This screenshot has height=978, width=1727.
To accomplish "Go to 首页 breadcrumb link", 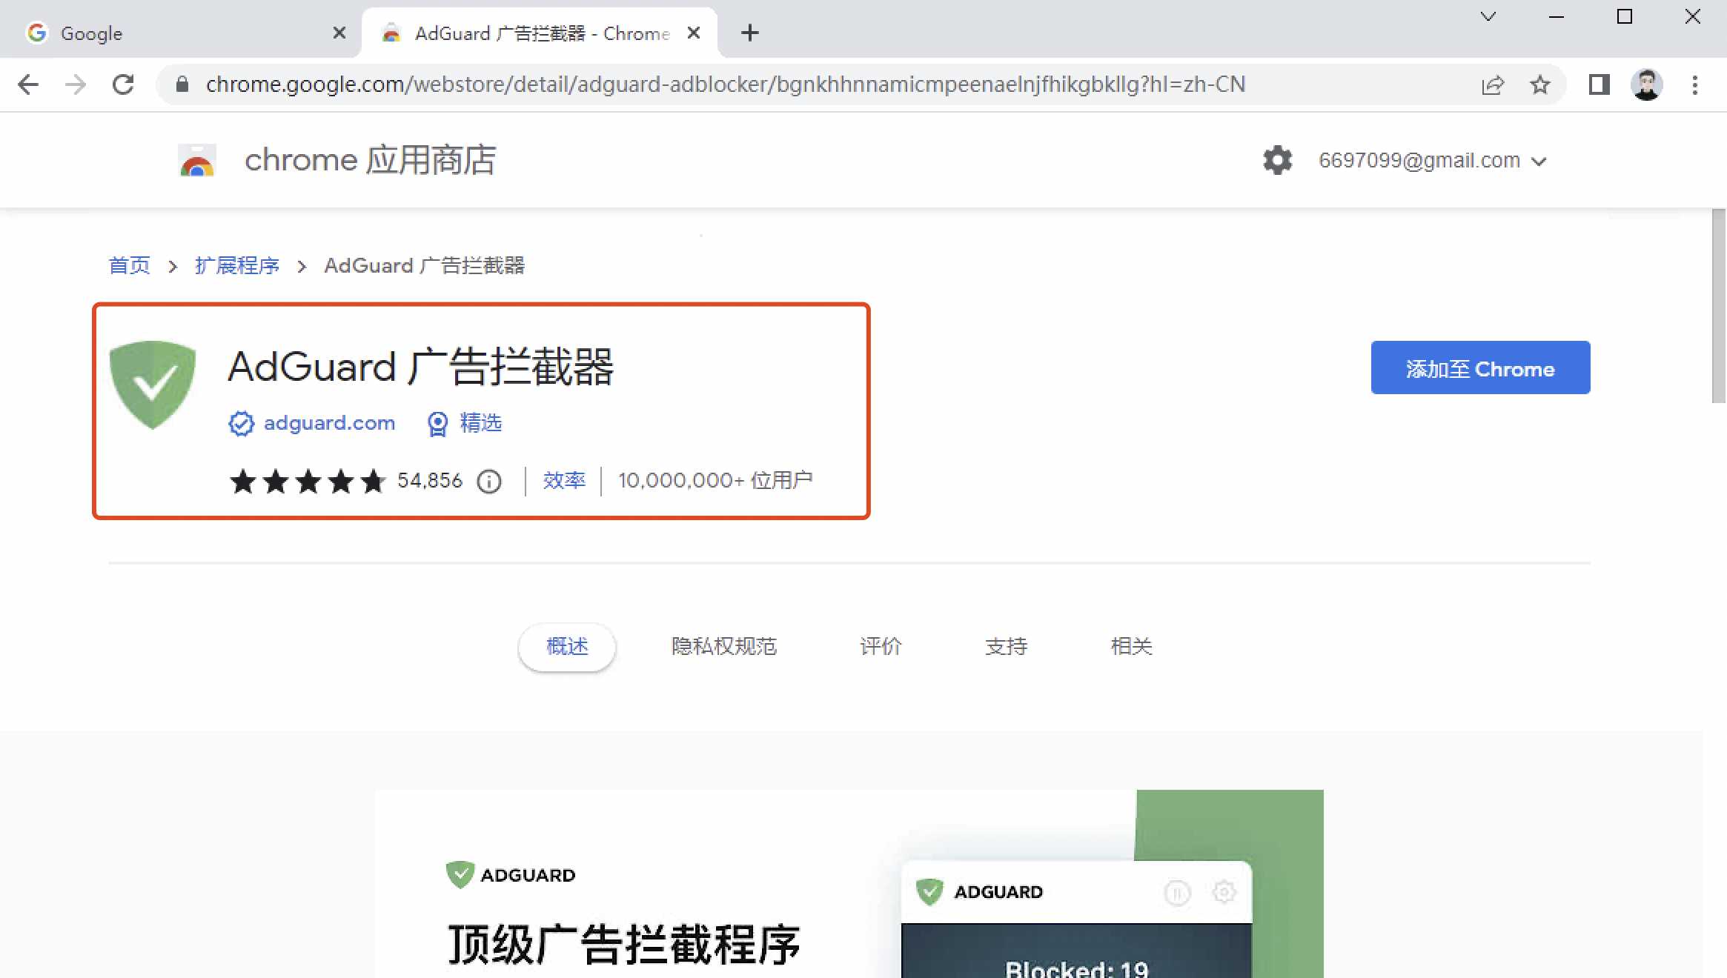I will click(130, 265).
